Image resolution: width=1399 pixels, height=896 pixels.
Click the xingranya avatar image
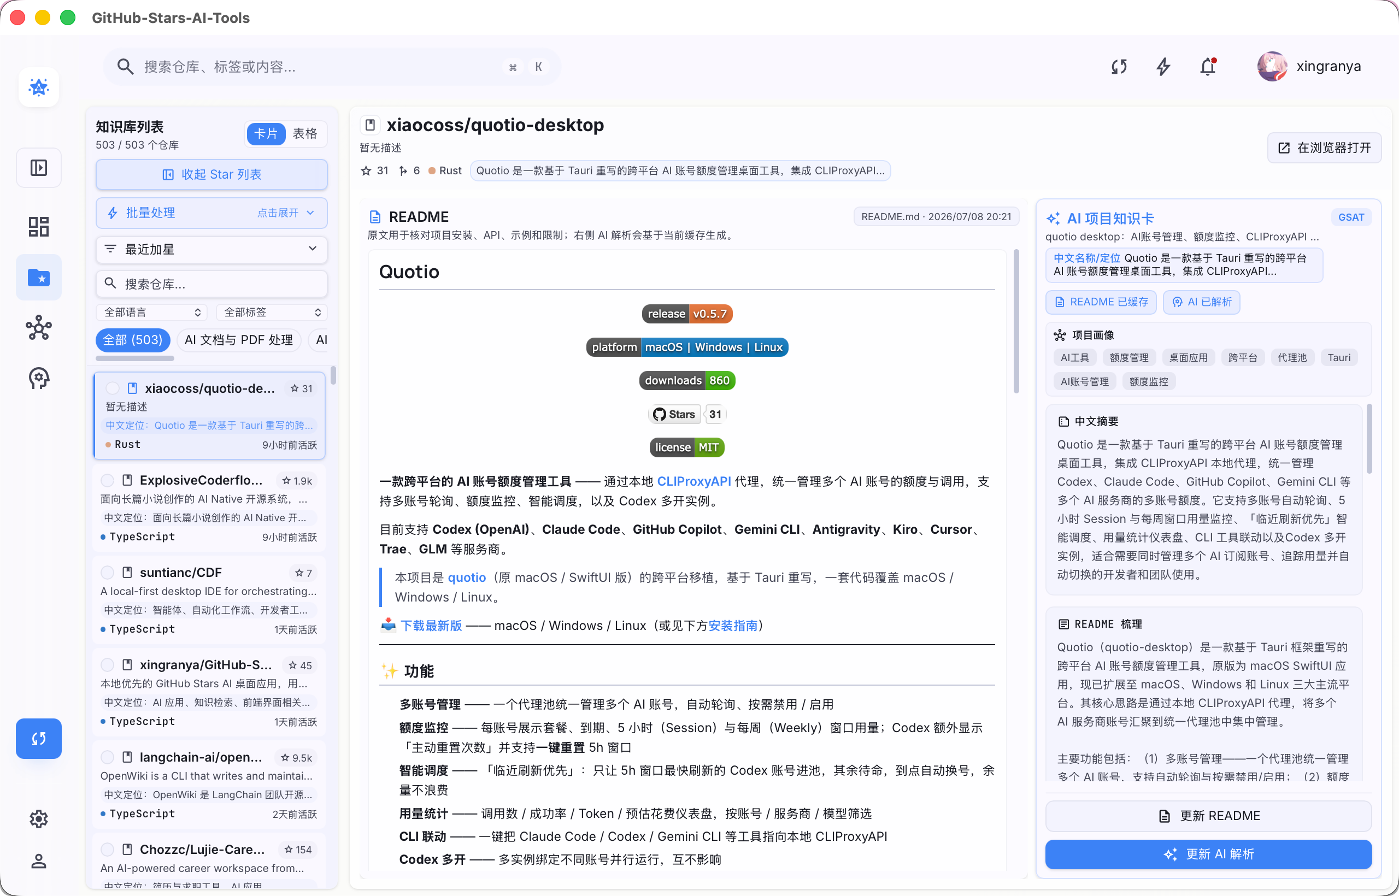pyautogui.click(x=1272, y=66)
